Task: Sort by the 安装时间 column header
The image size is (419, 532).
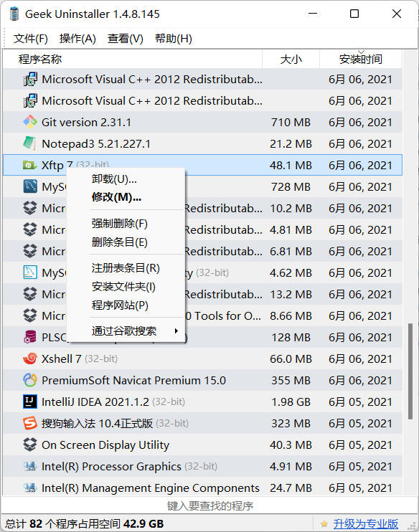Action: [361, 59]
